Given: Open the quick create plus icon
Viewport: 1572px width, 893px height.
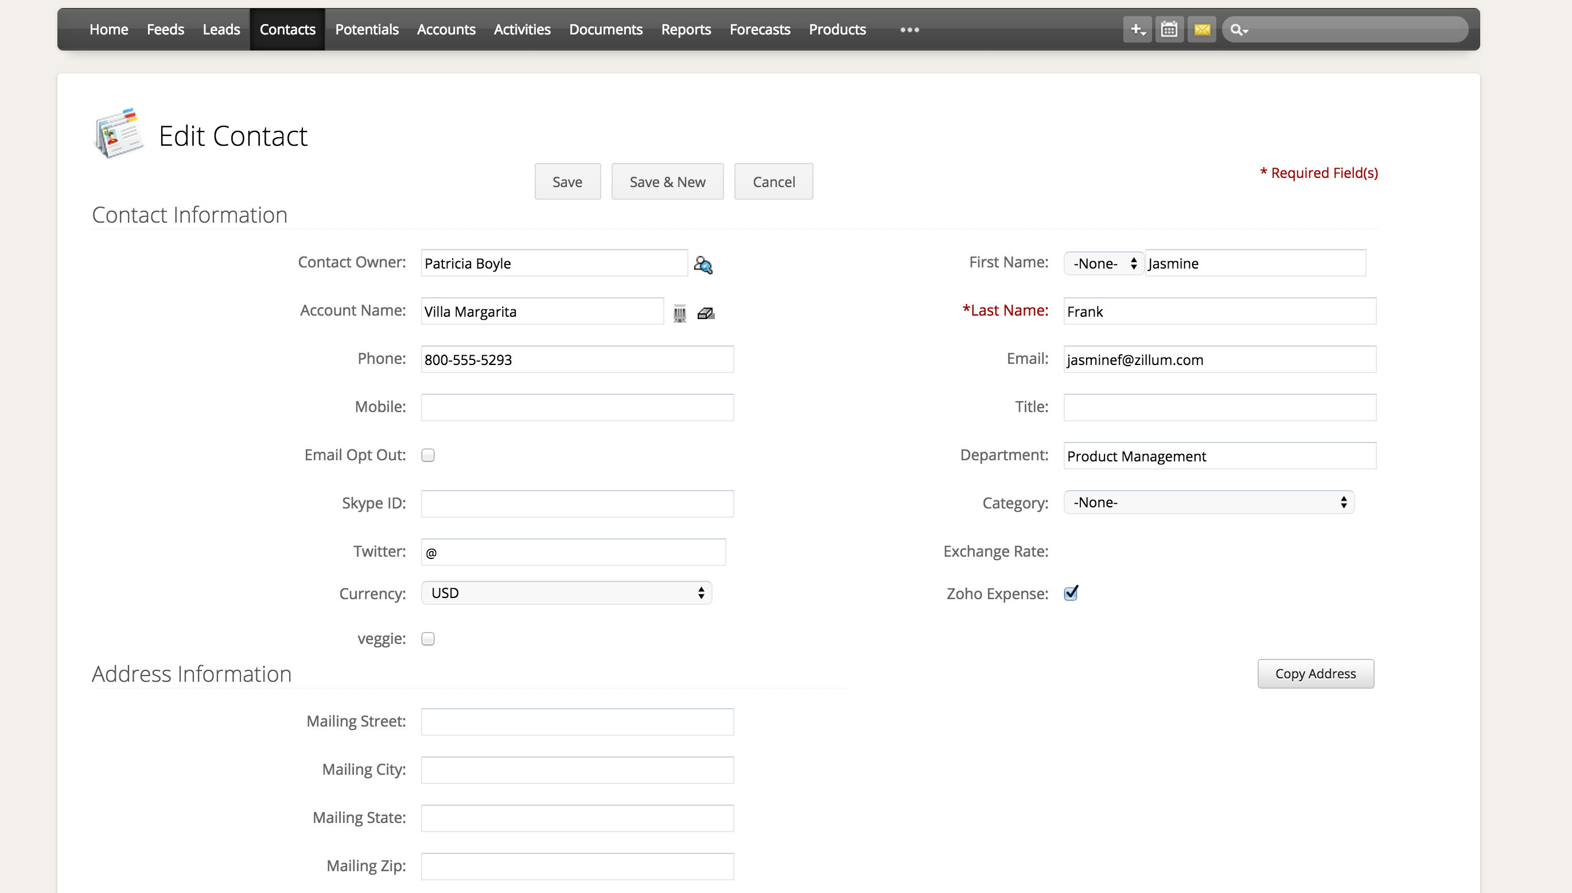Looking at the screenshot, I should pos(1137,29).
